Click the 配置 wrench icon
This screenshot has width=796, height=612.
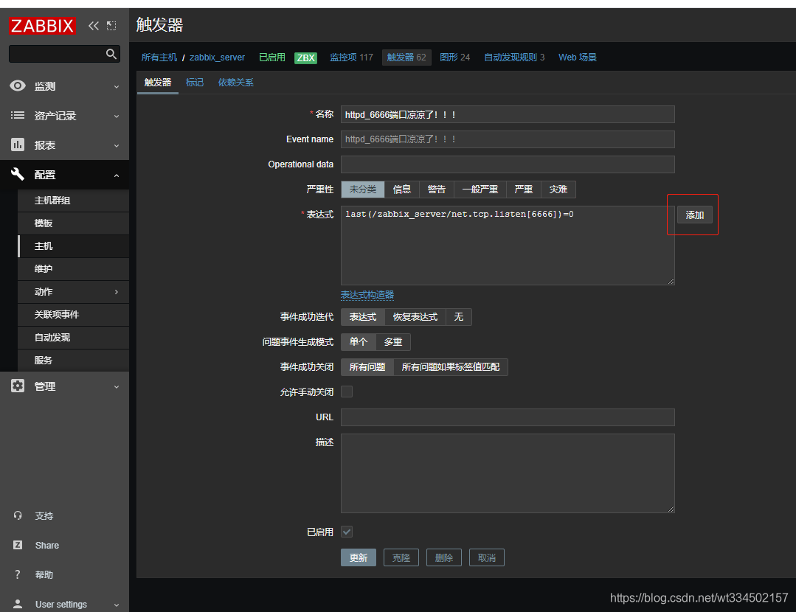pyautogui.click(x=18, y=174)
